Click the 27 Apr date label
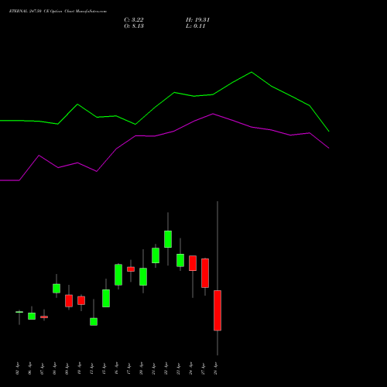Screen dimensions: 387x387 click(x=204, y=368)
